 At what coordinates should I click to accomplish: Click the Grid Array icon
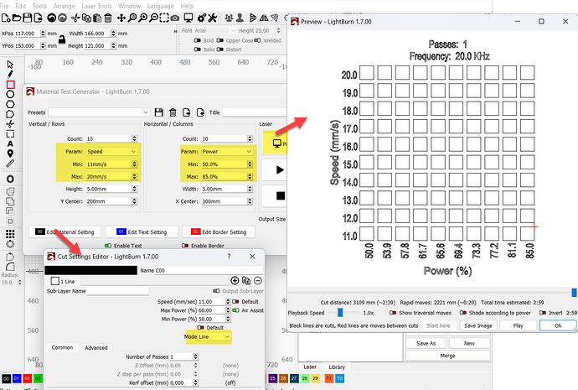pyautogui.click(x=10, y=234)
